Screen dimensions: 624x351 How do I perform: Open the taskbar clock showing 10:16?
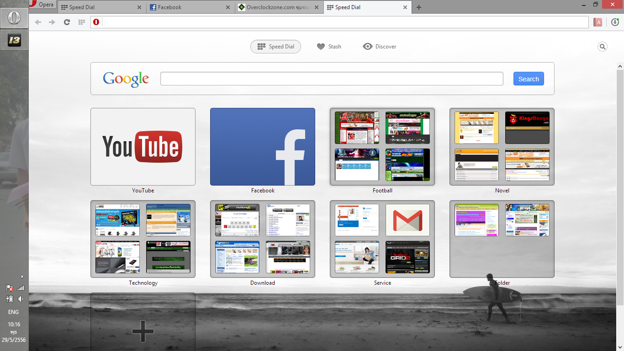(14, 332)
